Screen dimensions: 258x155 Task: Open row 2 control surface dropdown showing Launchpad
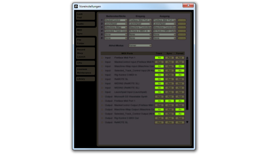coord(116,24)
